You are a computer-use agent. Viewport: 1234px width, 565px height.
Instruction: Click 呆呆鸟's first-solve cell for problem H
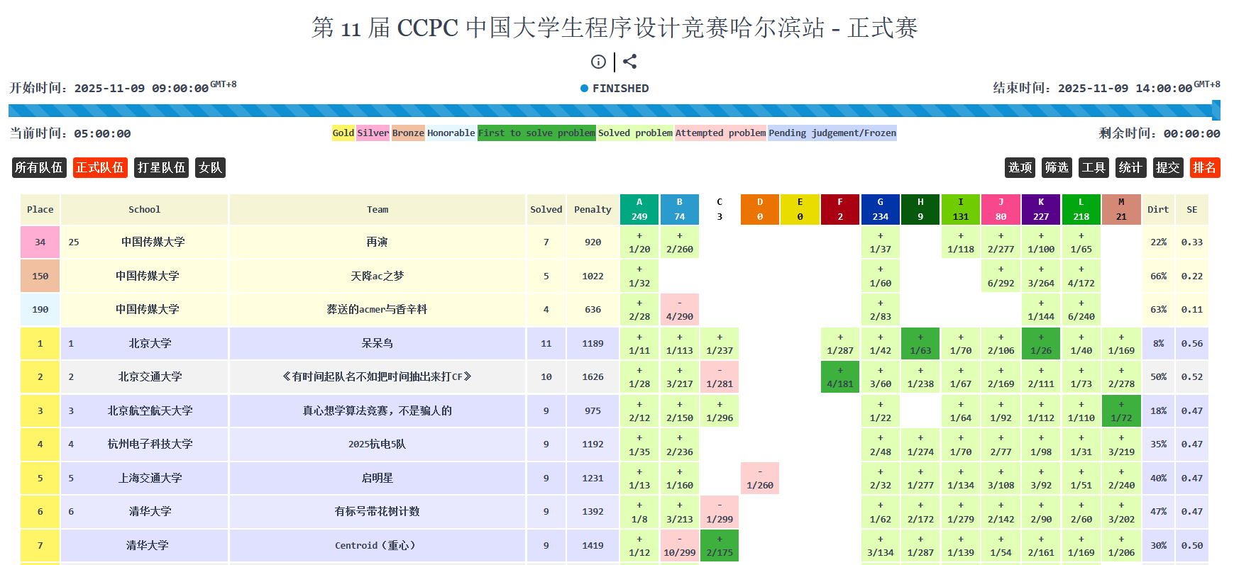coord(920,343)
